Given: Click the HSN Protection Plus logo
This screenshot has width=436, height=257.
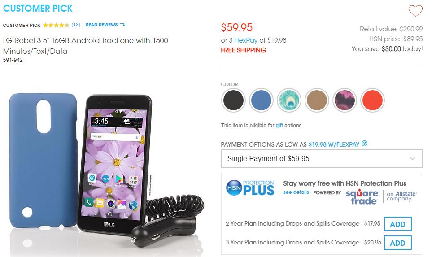Looking at the screenshot, I should coord(250,188).
